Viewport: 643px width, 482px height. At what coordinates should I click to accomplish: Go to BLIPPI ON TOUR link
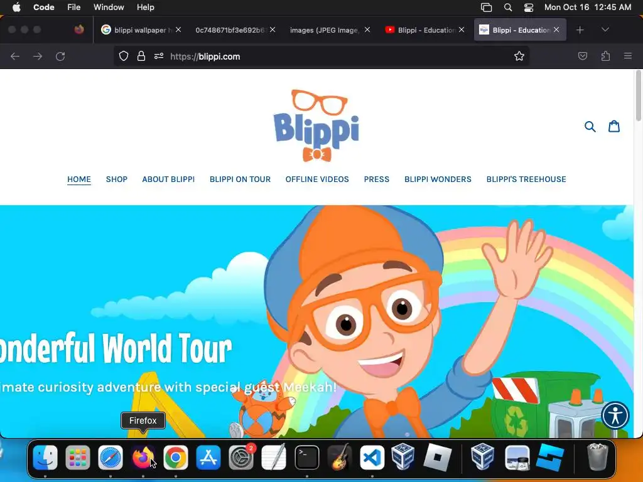pyautogui.click(x=240, y=179)
